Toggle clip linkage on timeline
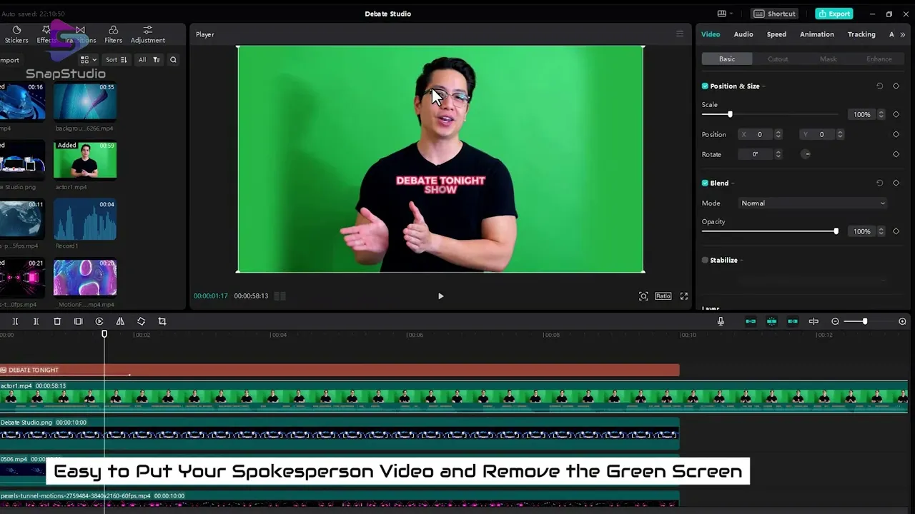Viewport: 915px width, 514px height. pos(793,321)
